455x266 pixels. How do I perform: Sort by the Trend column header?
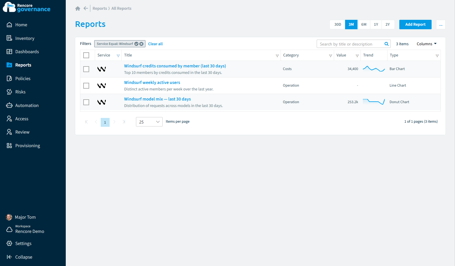pos(368,55)
